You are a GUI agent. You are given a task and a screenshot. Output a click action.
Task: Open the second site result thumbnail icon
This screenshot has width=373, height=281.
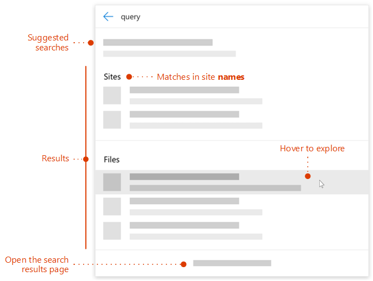click(x=112, y=120)
